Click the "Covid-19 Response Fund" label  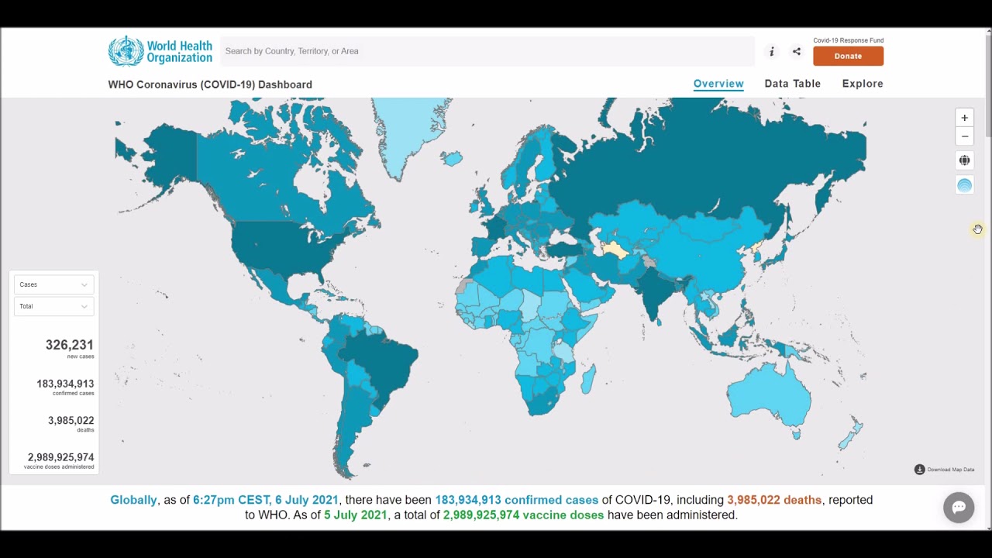point(848,40)
